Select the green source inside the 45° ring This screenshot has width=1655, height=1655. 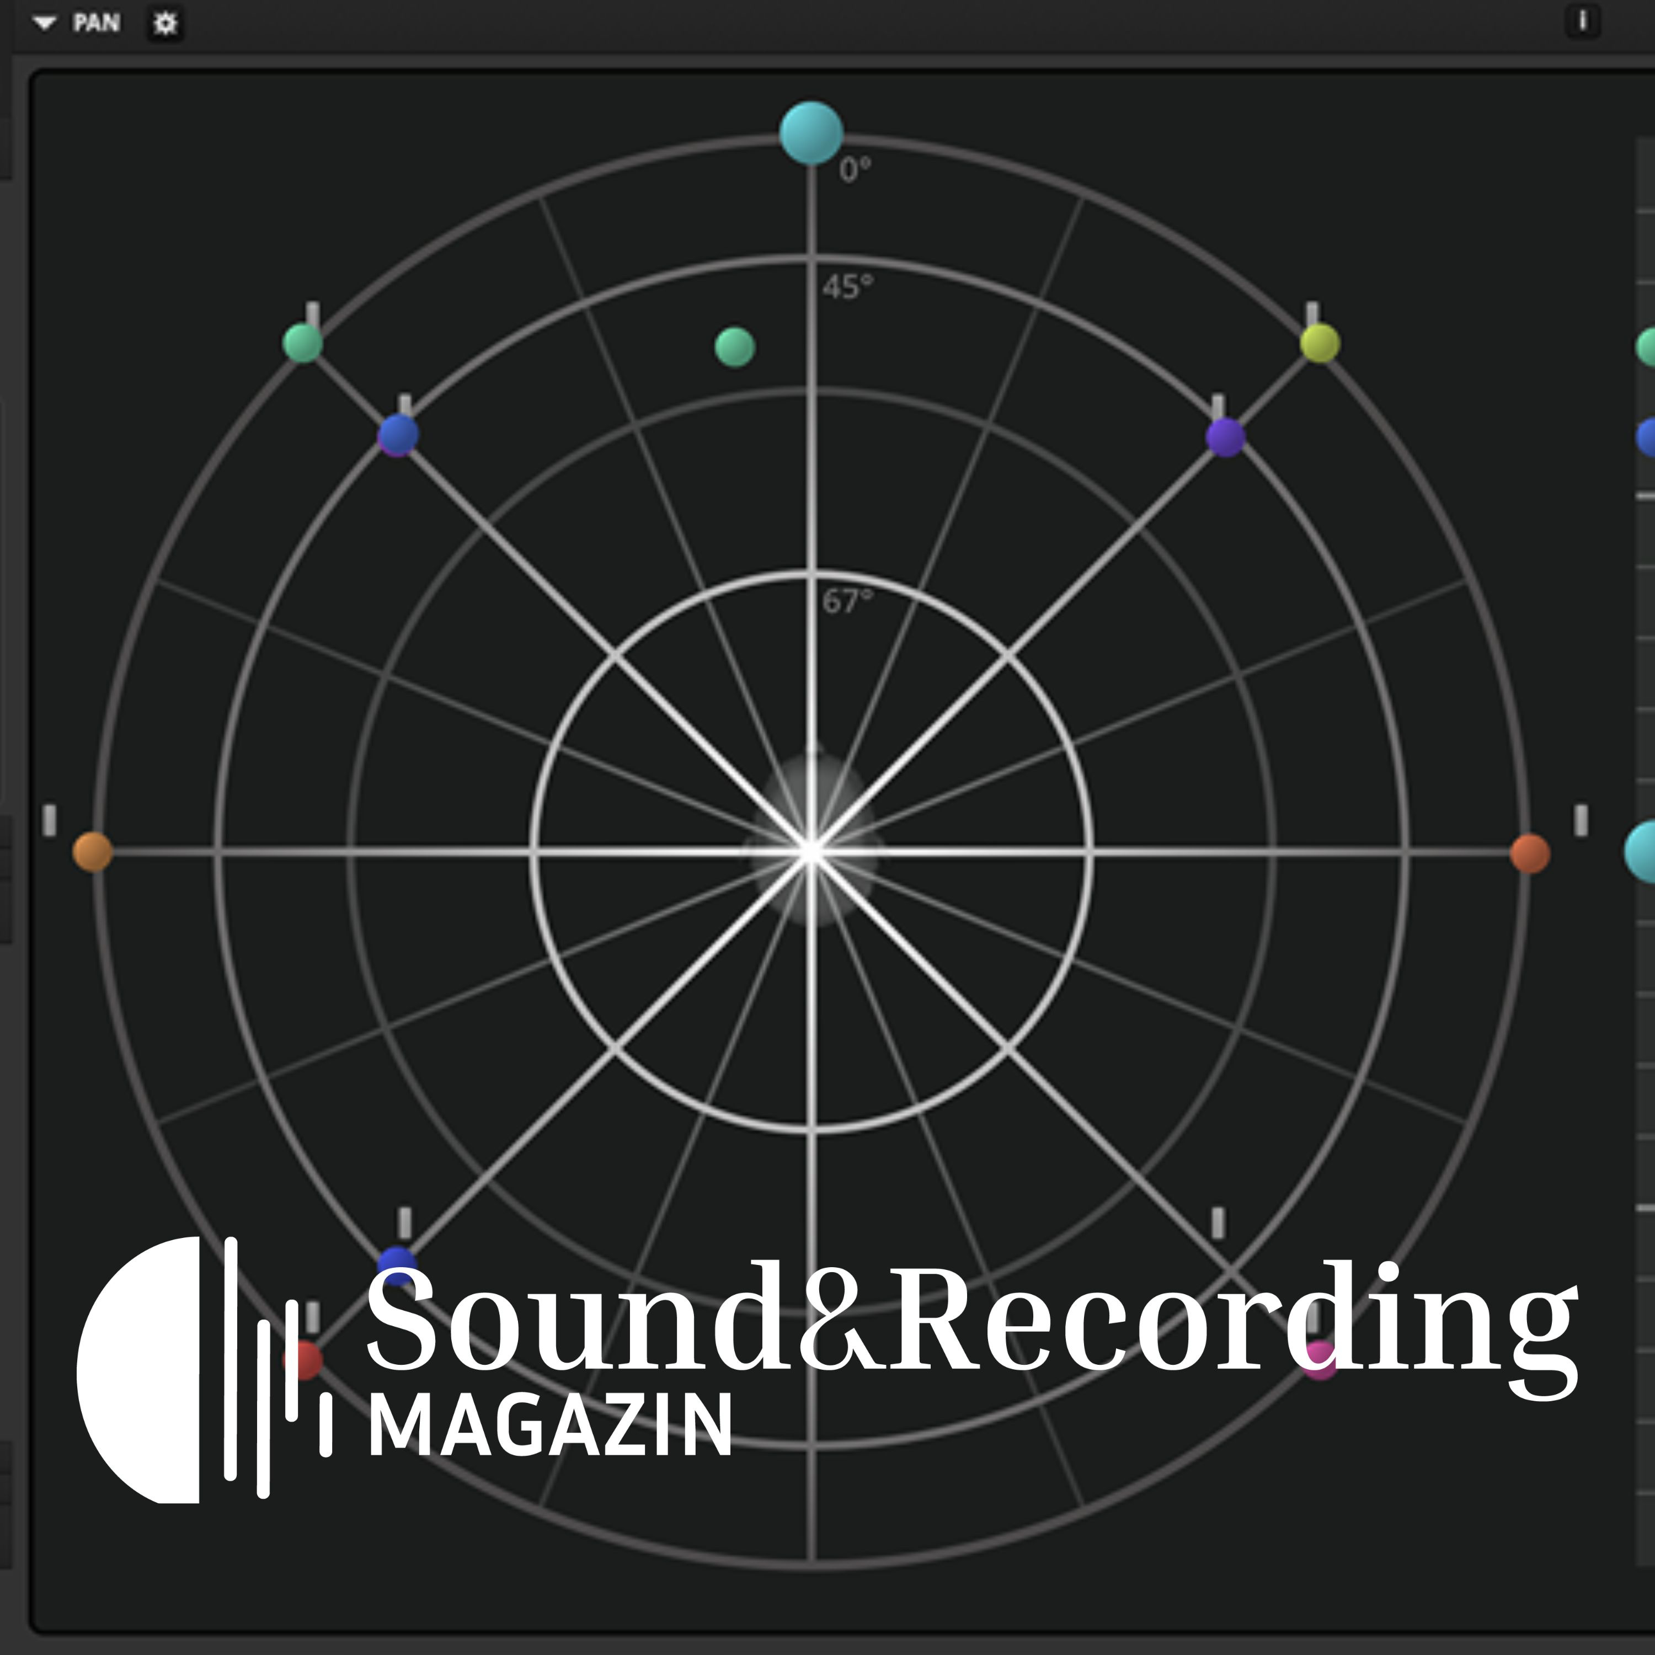(734, 347)
